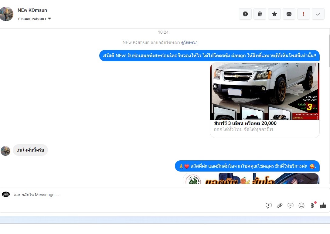Viewport: 330px width, 234px height.
Task: Expand the กำหนดการสนทนา dropdown
Action: point(35,18)
